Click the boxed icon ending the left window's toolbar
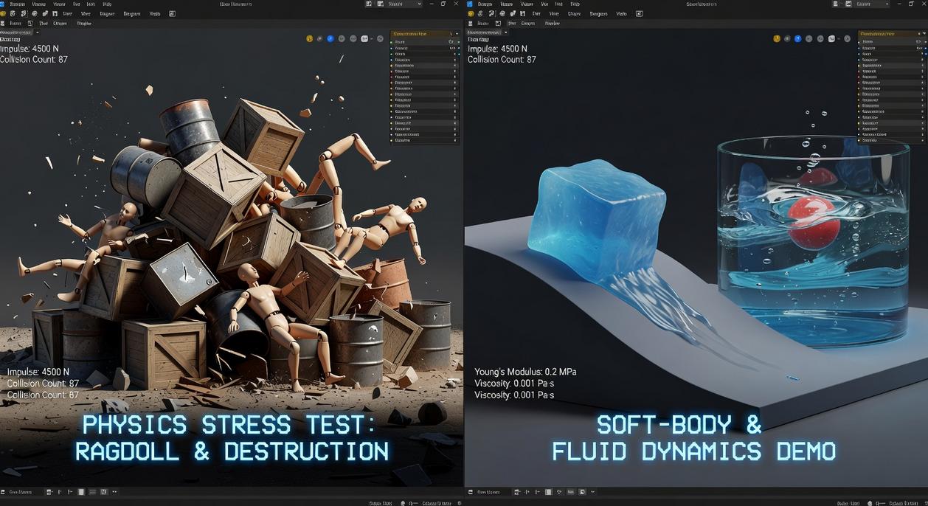The width and height of the screenshot is (928, 506). point(173,13)
